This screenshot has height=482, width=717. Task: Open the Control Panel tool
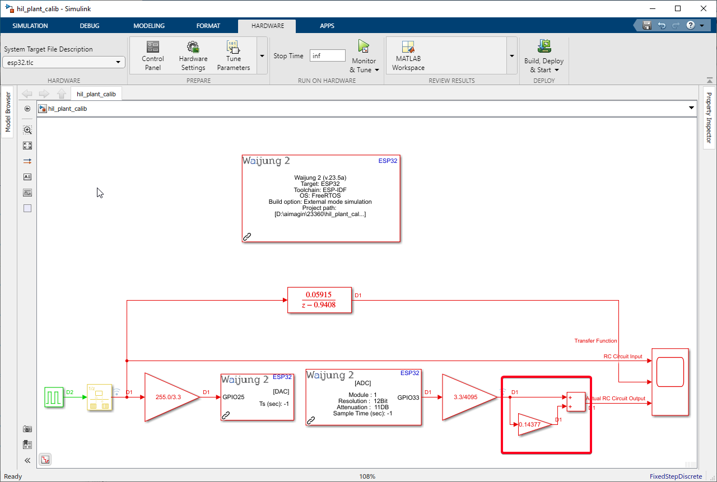click(152, 55)
